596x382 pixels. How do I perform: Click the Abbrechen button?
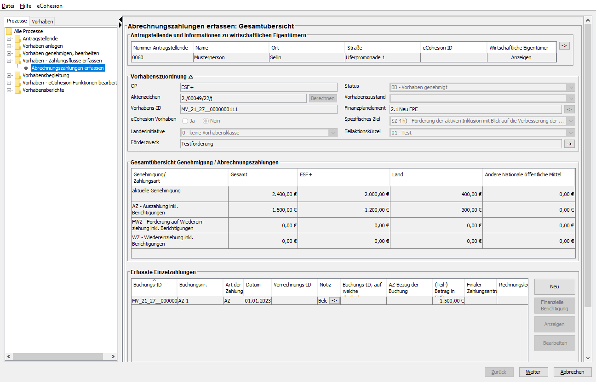(573, 372)
